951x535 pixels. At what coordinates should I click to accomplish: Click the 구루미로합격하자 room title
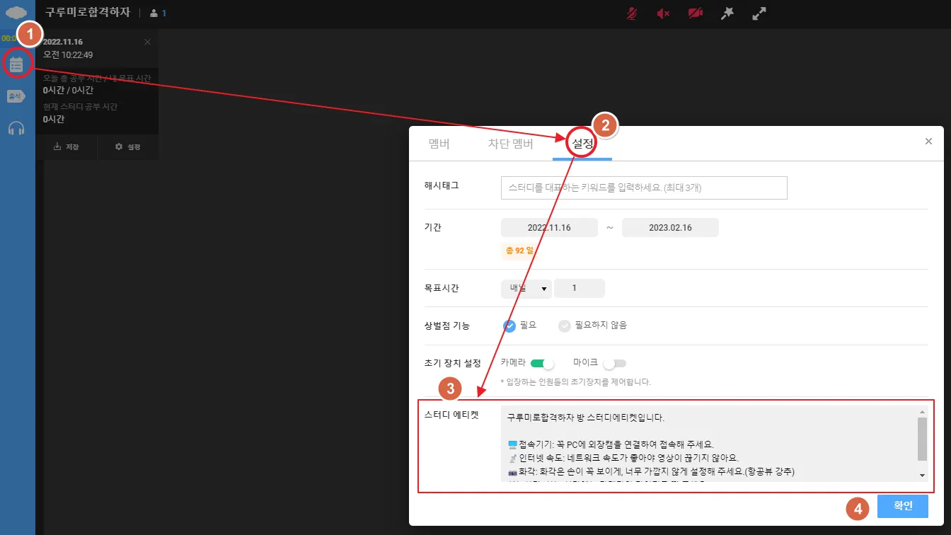coord(87,13)
